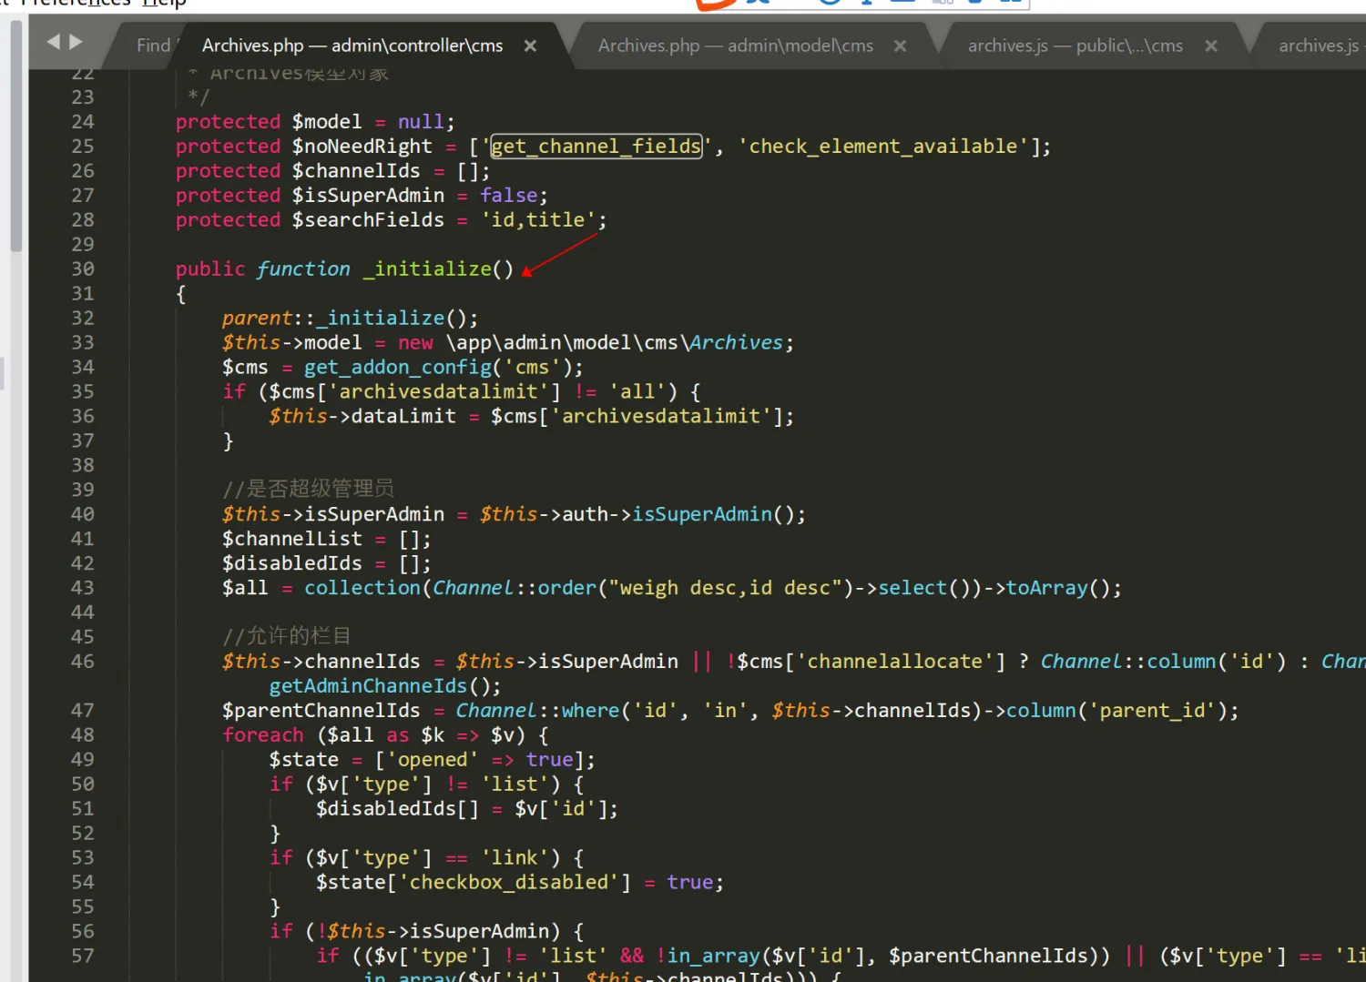Image resolution: width=1366 pixels, height=982 pixels.
Task: Click the "weigh desc,id desc" string
Action: 725,589
